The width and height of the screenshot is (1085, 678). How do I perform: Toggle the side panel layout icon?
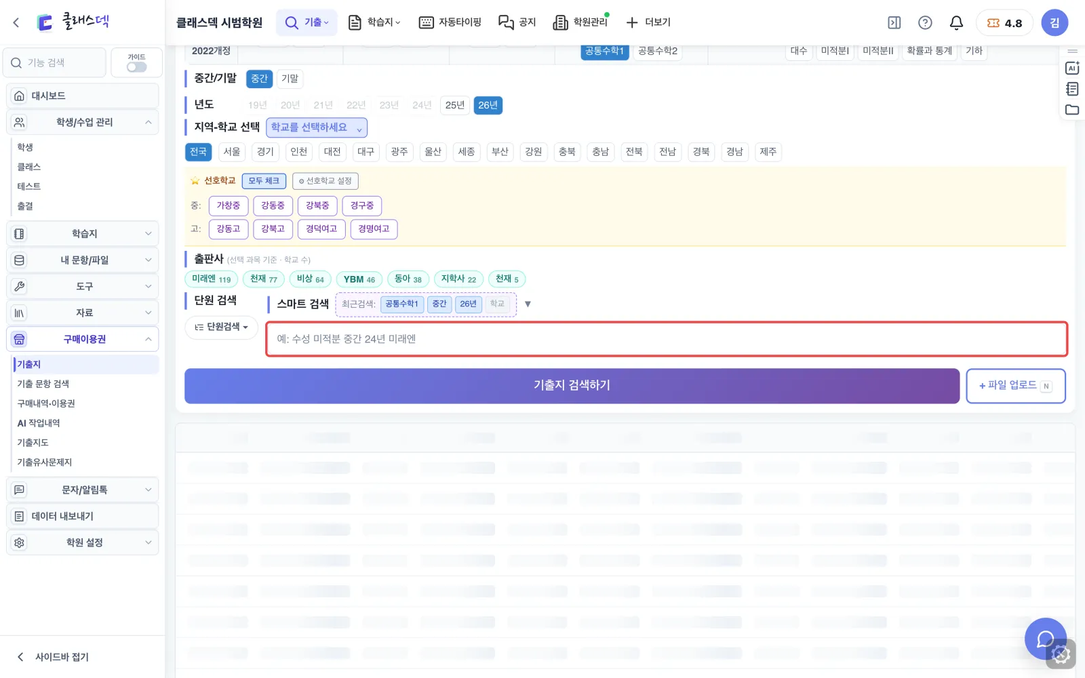point(894,22)
